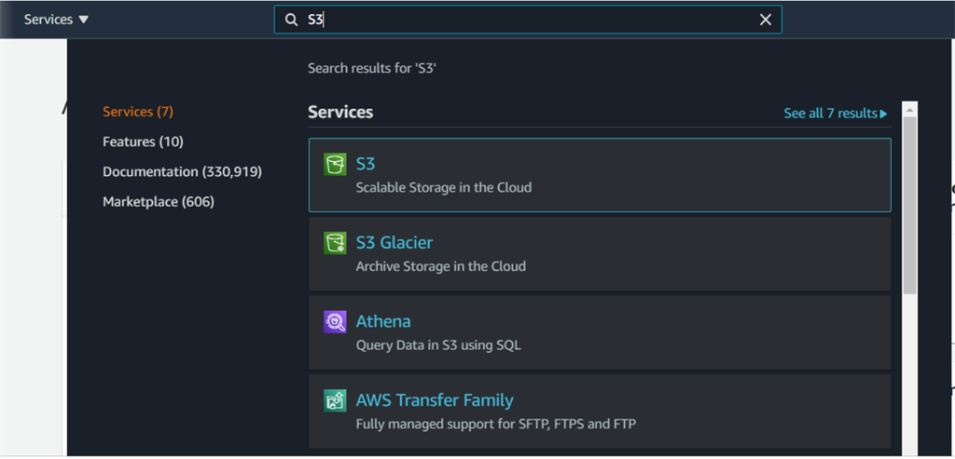Click the results scrollbar thumb
This screenshot has width=955, height=459.
pos(910,206)
